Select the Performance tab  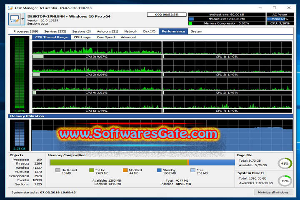173,31
